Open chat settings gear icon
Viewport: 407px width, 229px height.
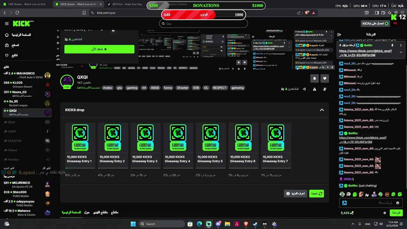click(x=385, y=213)
